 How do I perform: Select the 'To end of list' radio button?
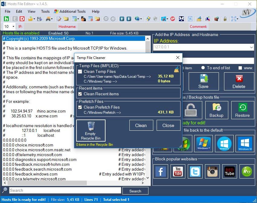pos(203,68)
